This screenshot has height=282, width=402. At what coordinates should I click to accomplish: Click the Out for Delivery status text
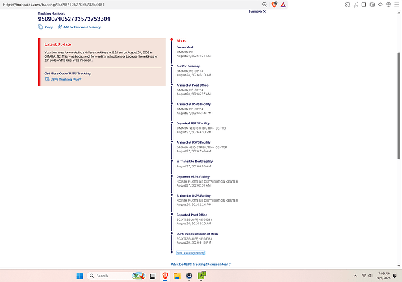[188, 66]
